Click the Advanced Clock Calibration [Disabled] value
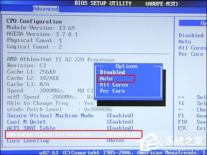 click(122, 134)
